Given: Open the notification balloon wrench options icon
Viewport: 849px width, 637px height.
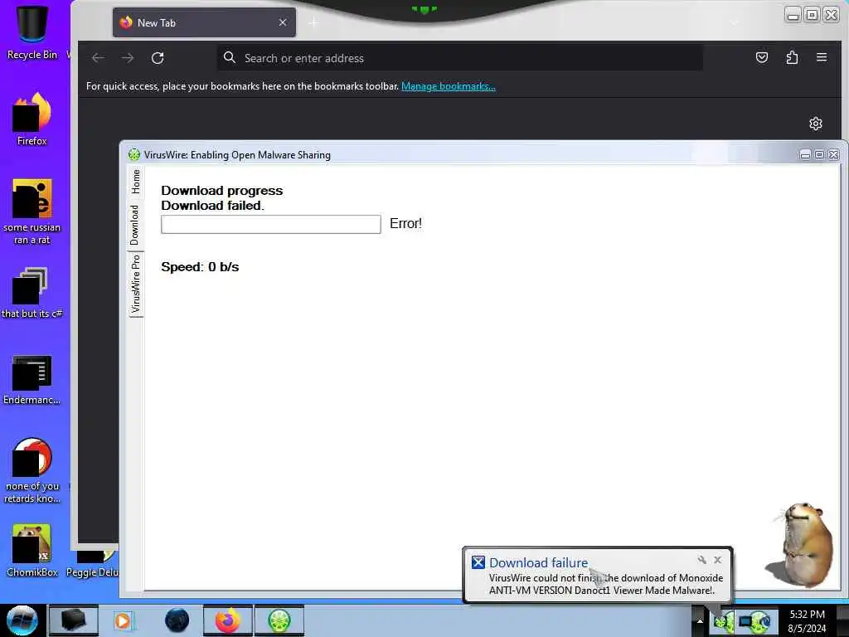Looking at the screenshot, I should pyautogui.click(x=701, y=560).
